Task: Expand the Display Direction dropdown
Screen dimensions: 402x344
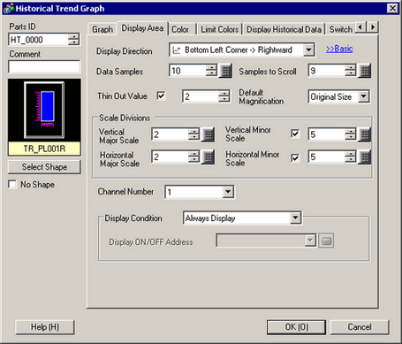Action: pos(308,50)
